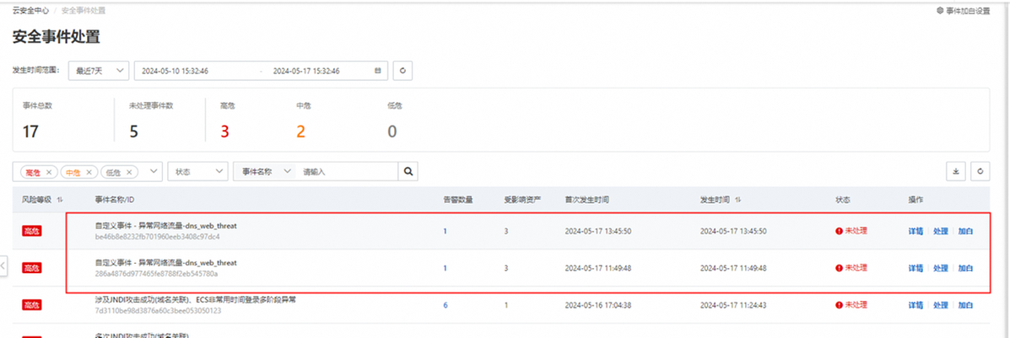Screen dimensions: 1010x338
Task: Click the refresh icon beside the date range
Action: (x=403, y=71)
